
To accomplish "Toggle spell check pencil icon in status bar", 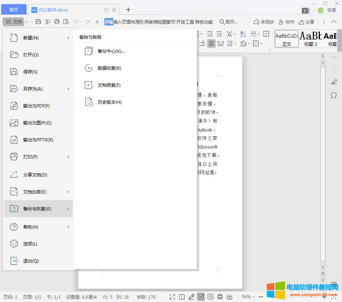I will coord(191,296).
